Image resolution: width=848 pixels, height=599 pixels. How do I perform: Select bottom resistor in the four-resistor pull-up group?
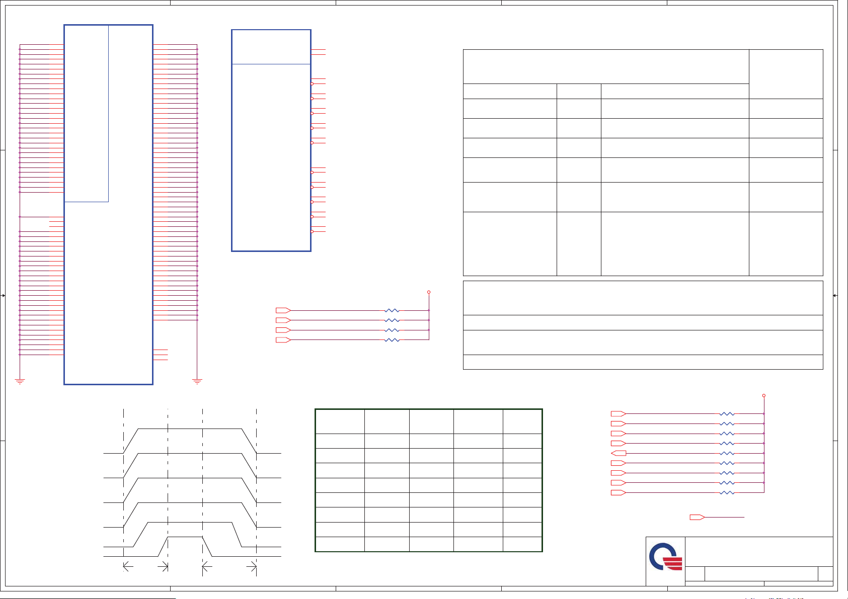point(392,340)
